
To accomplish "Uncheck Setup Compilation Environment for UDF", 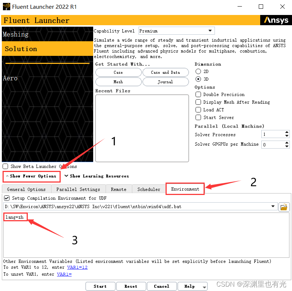I will 7,198.
